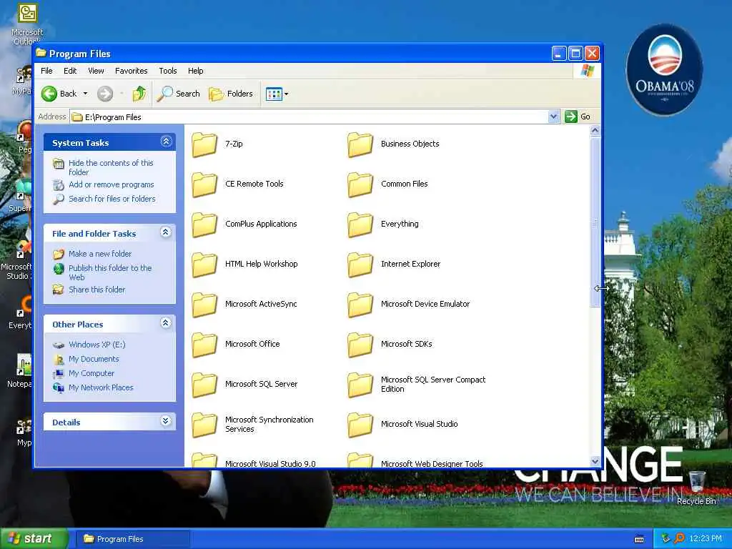Open My Documents from Other Places
This screenshot has height=549, width=732.
[x=94, y=359]
